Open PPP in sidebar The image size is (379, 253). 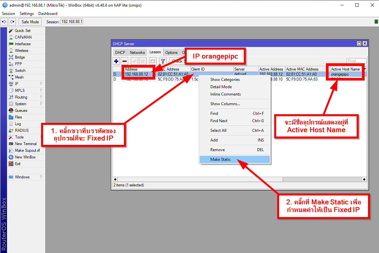(26, 64)
